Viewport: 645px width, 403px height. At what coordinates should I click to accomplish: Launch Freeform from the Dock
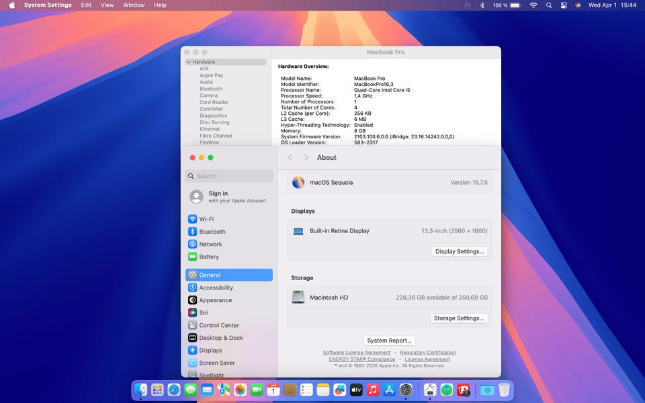(x=339, y=390)
